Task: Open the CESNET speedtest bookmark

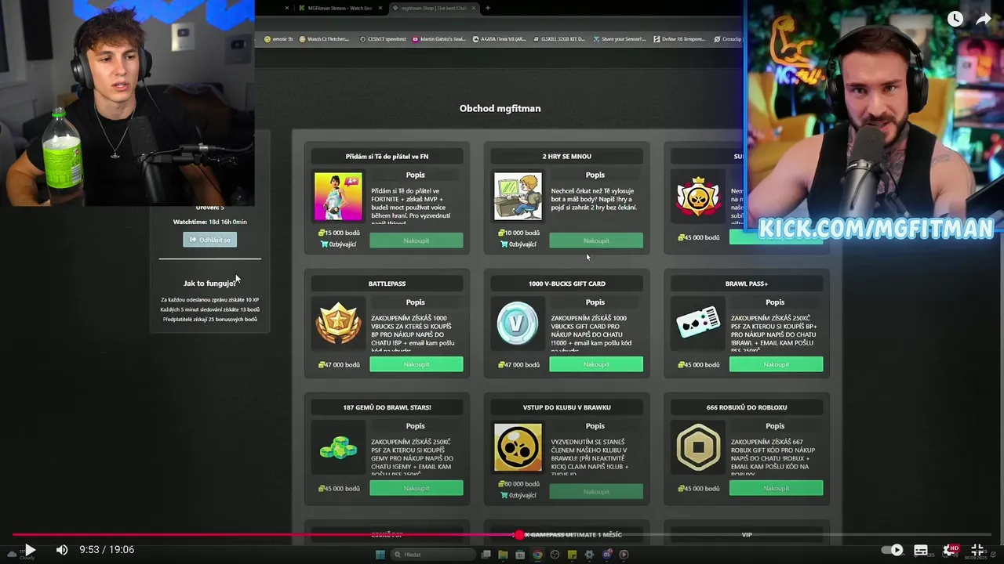Action: (383, 38)
